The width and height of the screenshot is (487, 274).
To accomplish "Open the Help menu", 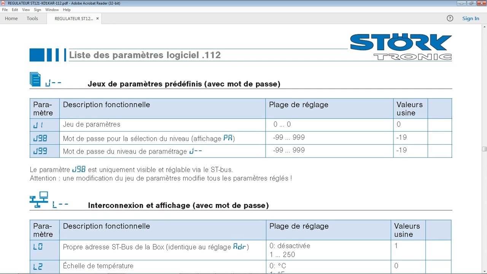I will point(67,10).
